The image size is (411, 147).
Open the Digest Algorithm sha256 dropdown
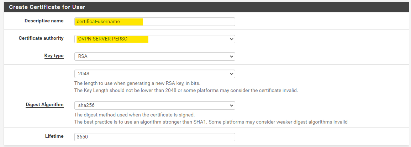coord(154,105)
